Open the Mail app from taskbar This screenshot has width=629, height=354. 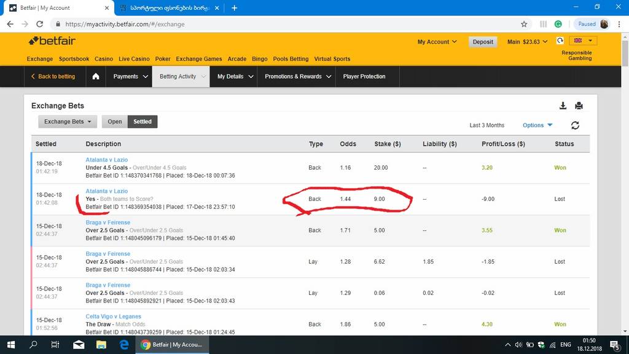coord(79,344)
